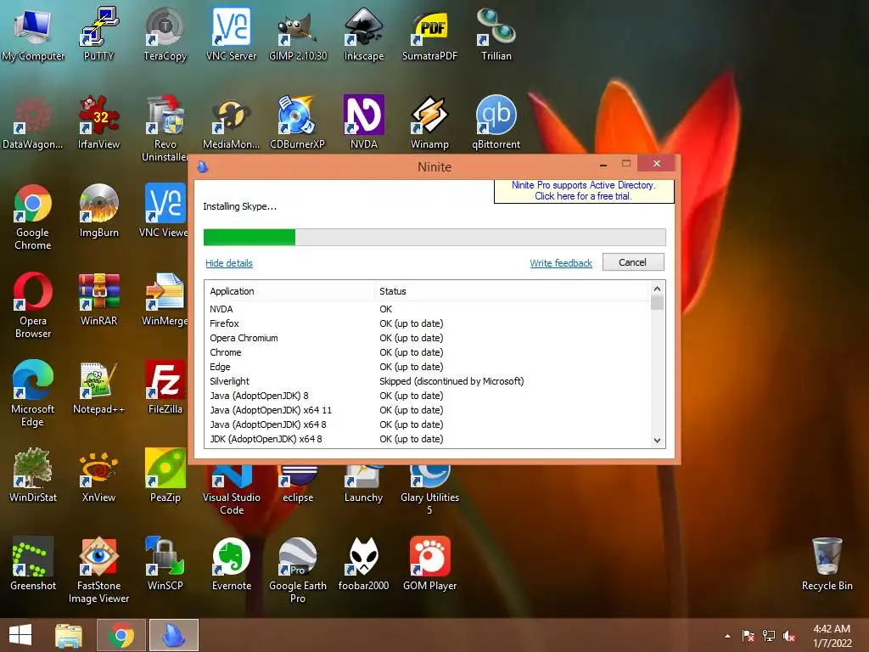
Task: Click the Application column header
Action: 290,291
